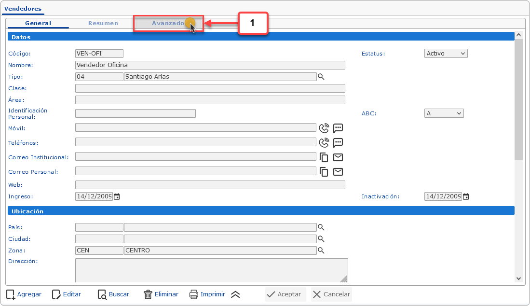Open calendar picker for Ingreso date
Screen dimensions: 530x306
pyautogui.click(x=116, y=196)
